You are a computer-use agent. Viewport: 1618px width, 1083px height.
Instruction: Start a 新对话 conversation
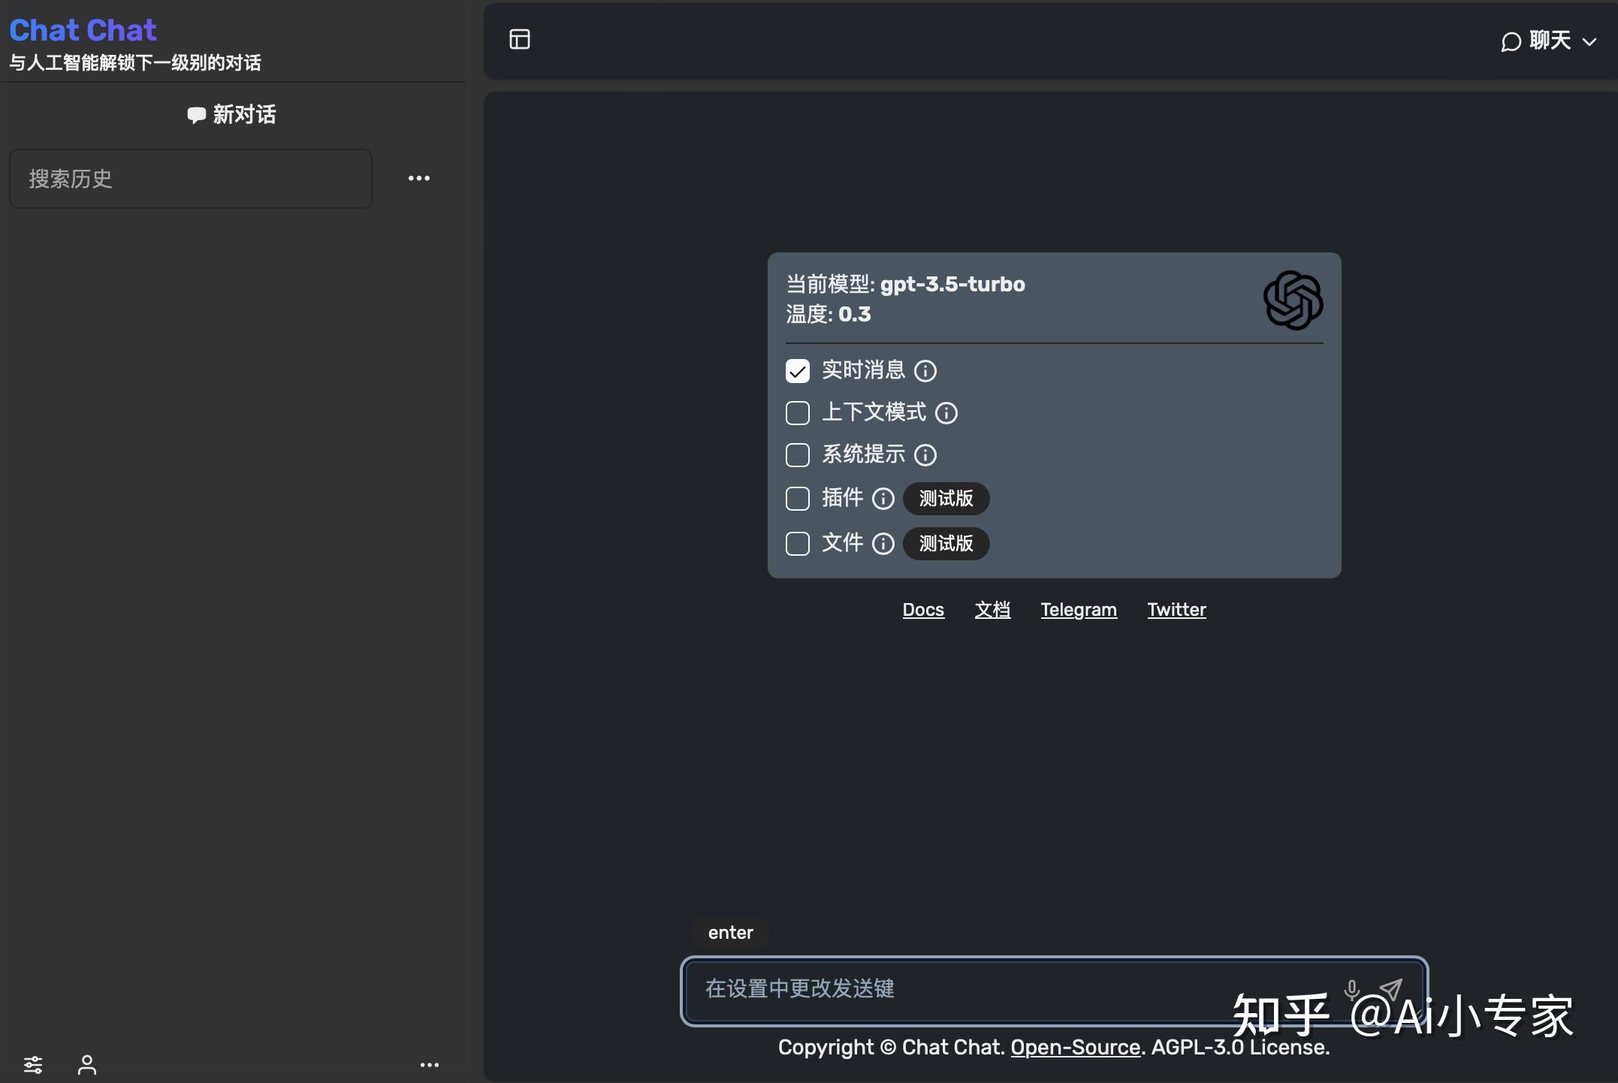[x=231, y=114]
